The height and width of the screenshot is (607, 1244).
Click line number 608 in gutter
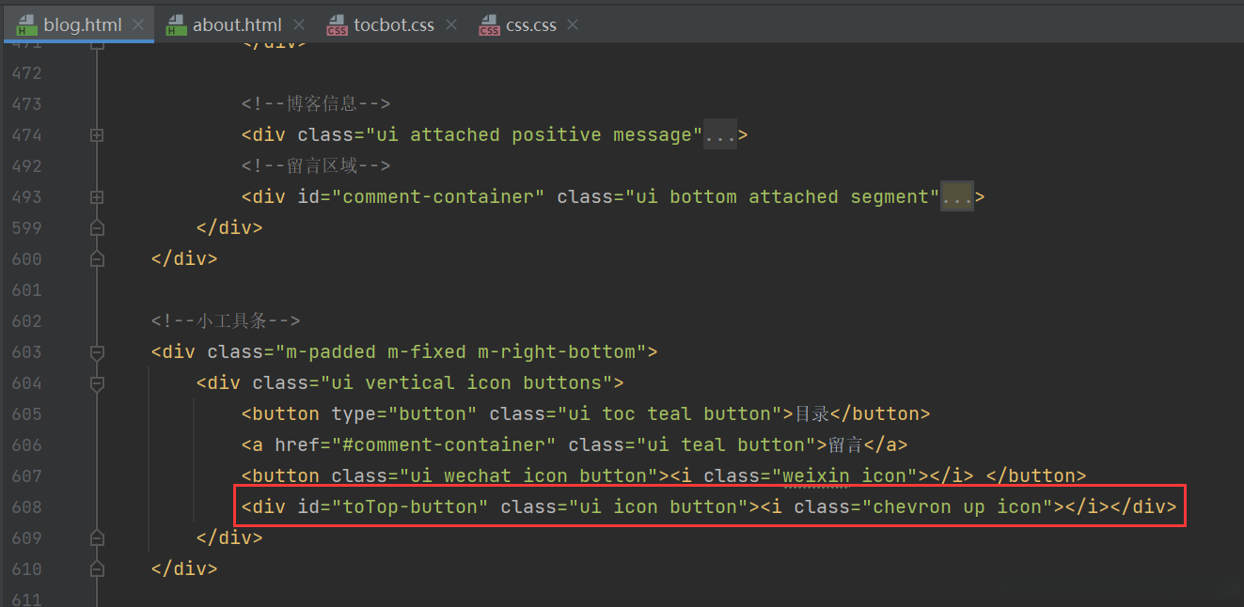[26, 507]
